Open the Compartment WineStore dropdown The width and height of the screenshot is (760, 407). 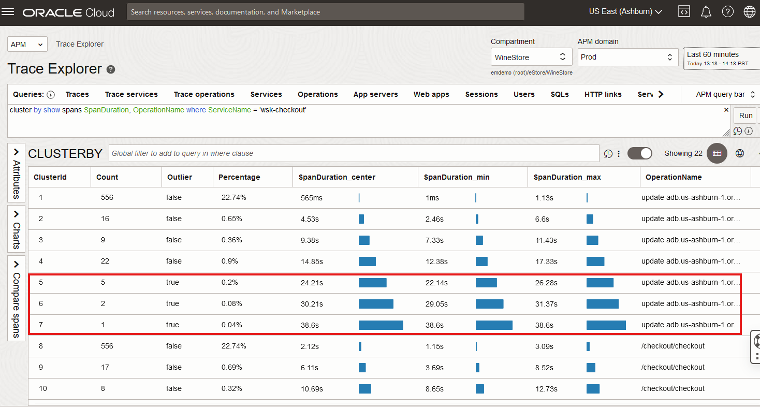pyautogui.click(x=531, y=57)
